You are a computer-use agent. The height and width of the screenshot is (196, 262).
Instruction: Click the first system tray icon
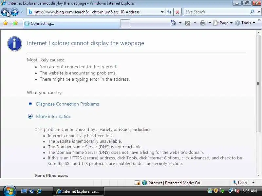click(x=210, y=190)
